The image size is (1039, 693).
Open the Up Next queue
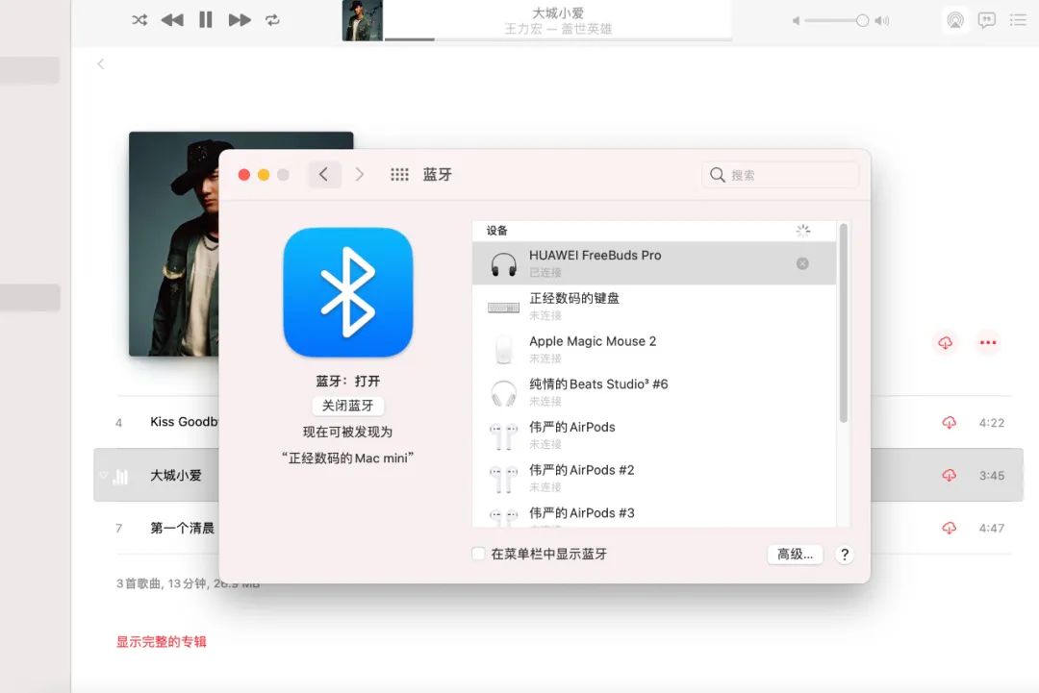1018,19
